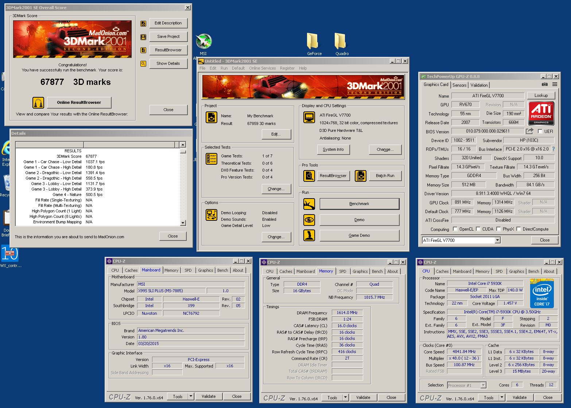Click the Core Speed 4841.84 MHz field
Viewport: 571px width, 408px height.
(x=464, y=352)
